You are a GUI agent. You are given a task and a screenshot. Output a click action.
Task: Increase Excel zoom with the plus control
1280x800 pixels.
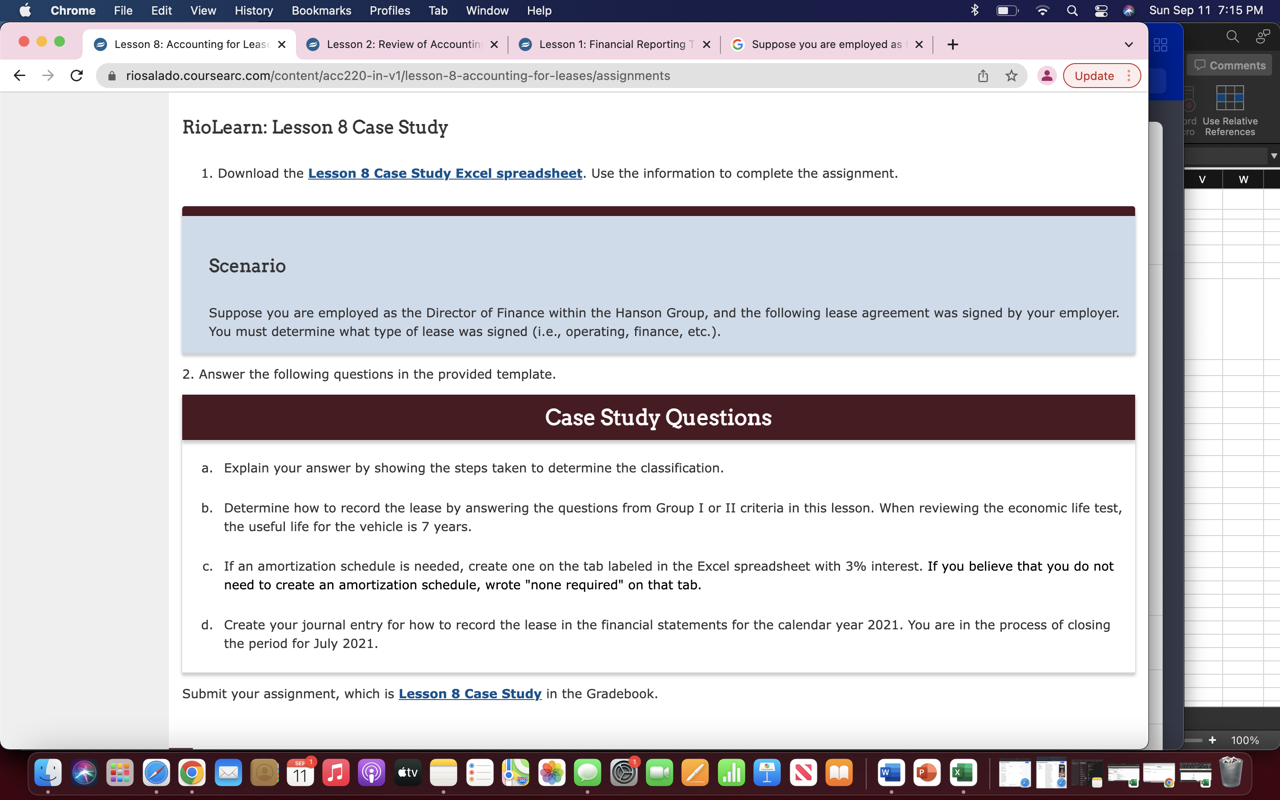[1212, 740]
